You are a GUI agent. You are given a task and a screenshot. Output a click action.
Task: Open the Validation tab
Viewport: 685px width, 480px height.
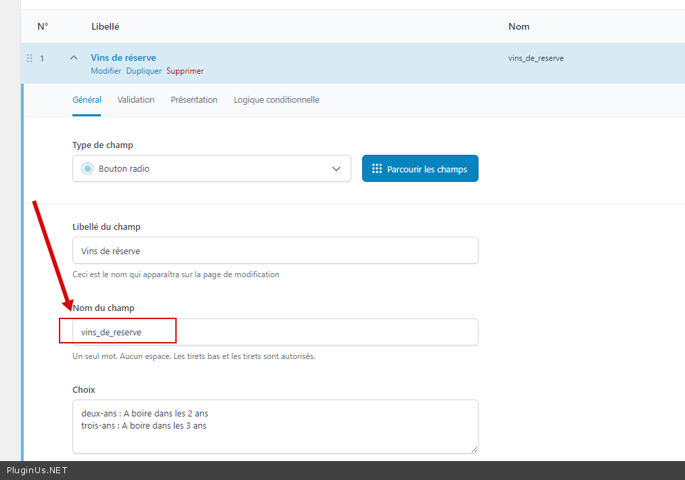tap(135, 100)
